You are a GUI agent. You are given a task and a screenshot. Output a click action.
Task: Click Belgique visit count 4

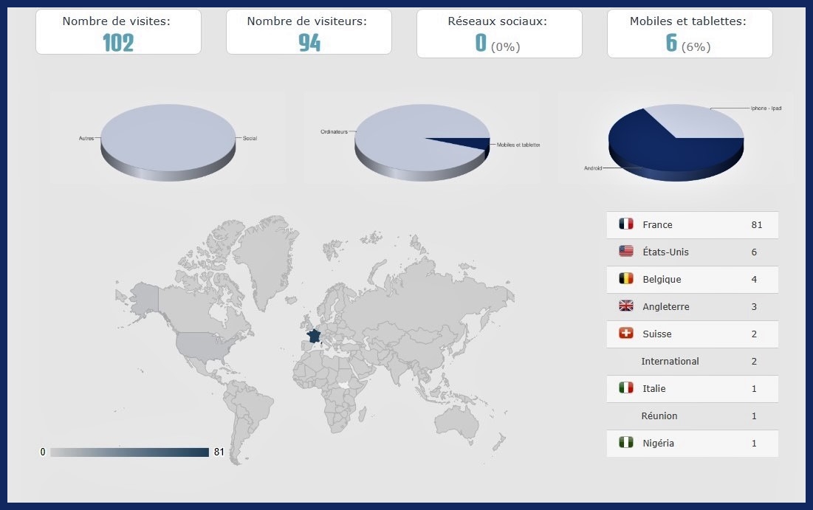(x=754, y=280)
